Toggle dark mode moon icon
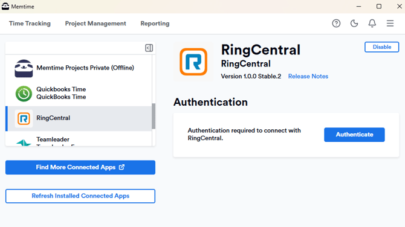The image size is (405, 227). click(354, 24)
